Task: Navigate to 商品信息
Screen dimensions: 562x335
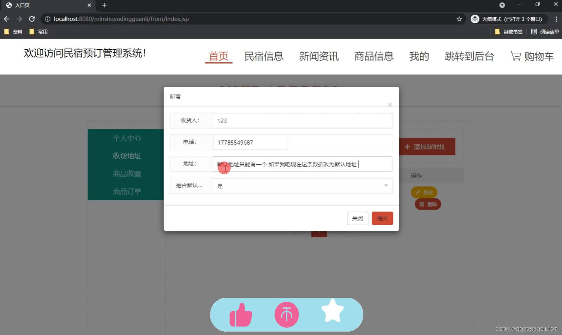Action: [x=374, y=56]
